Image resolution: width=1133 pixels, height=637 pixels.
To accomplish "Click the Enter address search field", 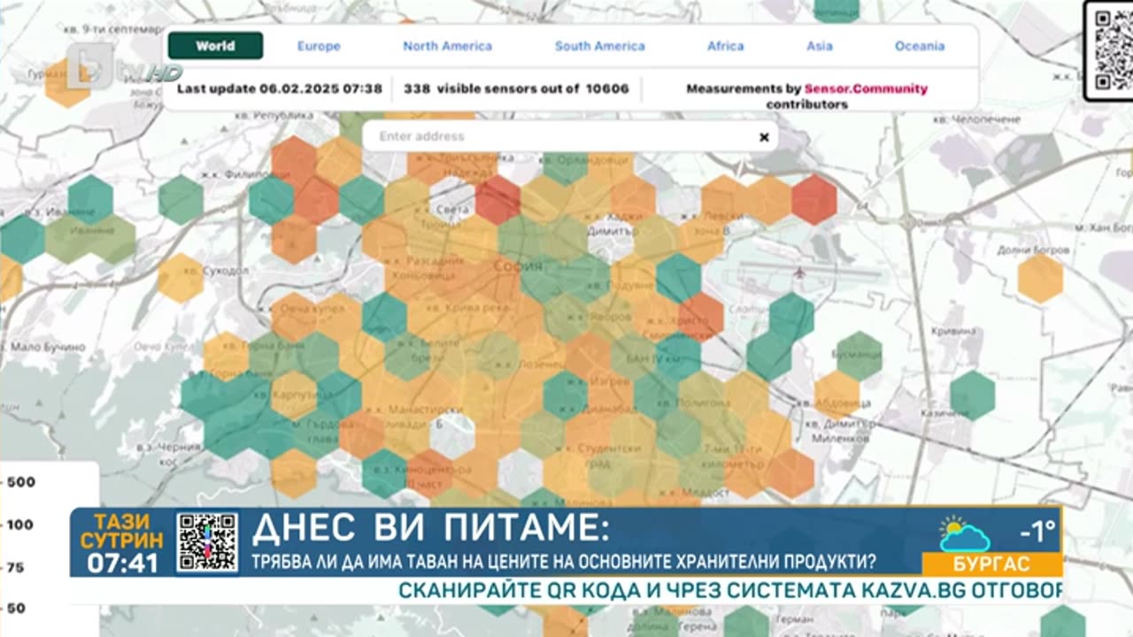I will pyautogui.click(x=569, y=136).
